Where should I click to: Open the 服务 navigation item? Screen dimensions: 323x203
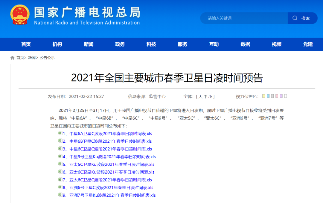(182, 44)
